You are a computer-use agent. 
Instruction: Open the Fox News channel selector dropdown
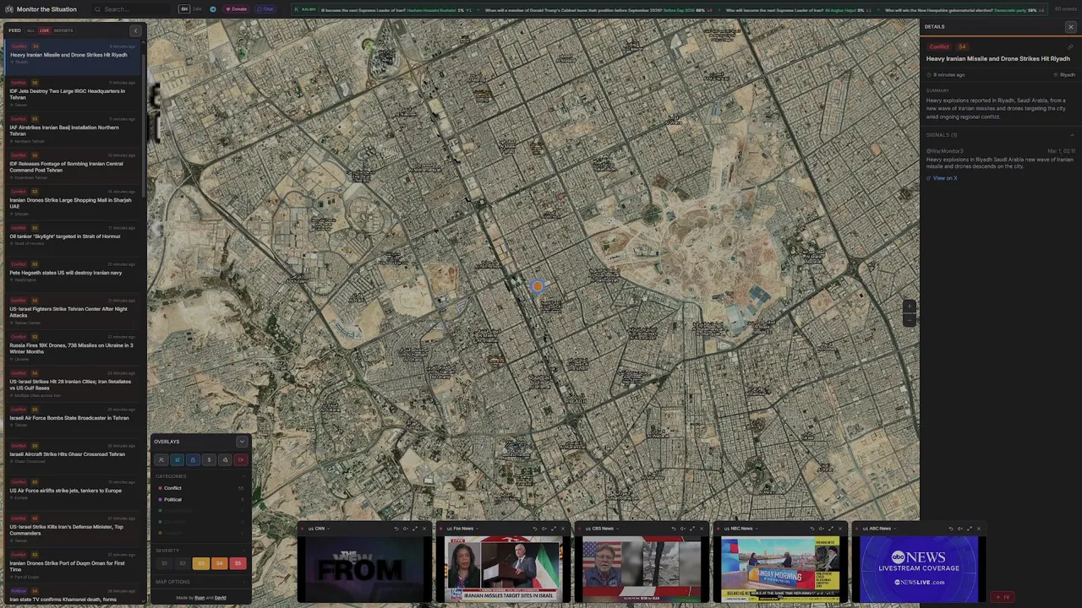tap(462, 529)
